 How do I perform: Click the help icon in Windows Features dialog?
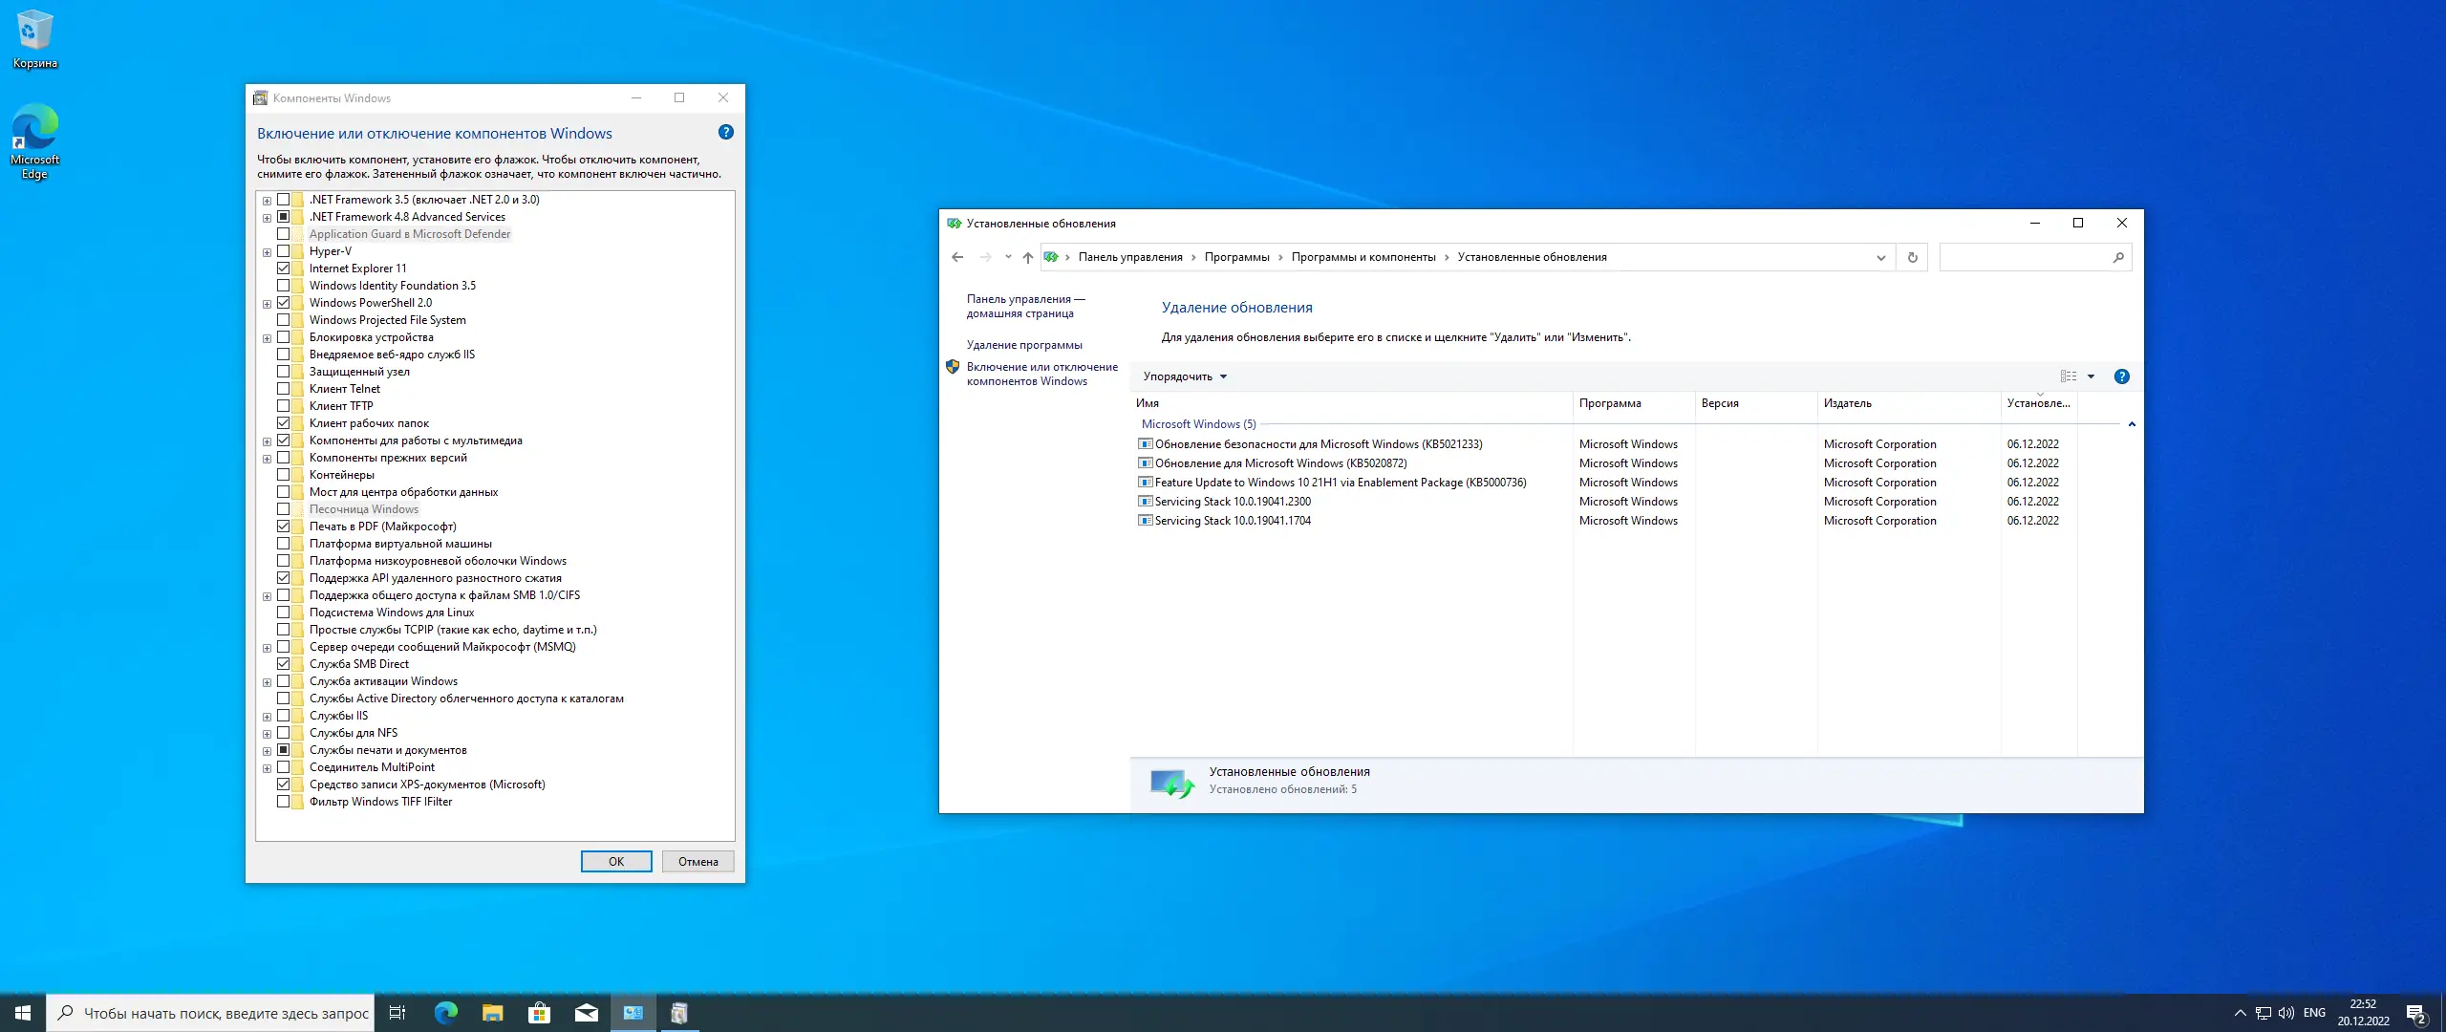[x=726, y=133]
